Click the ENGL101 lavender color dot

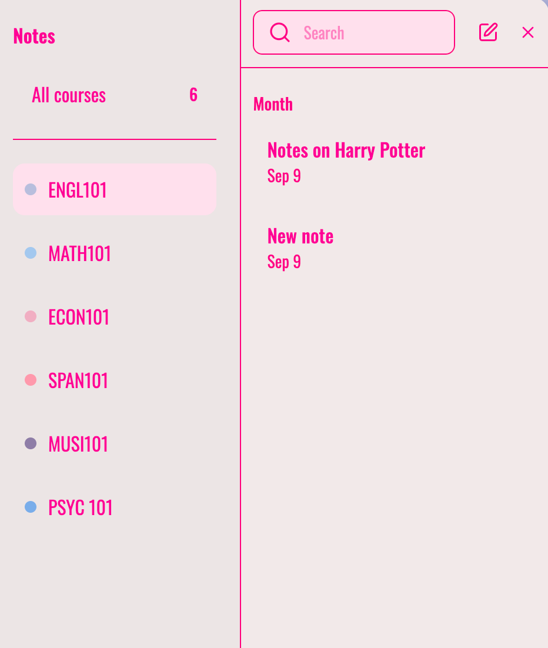point(31,189)
